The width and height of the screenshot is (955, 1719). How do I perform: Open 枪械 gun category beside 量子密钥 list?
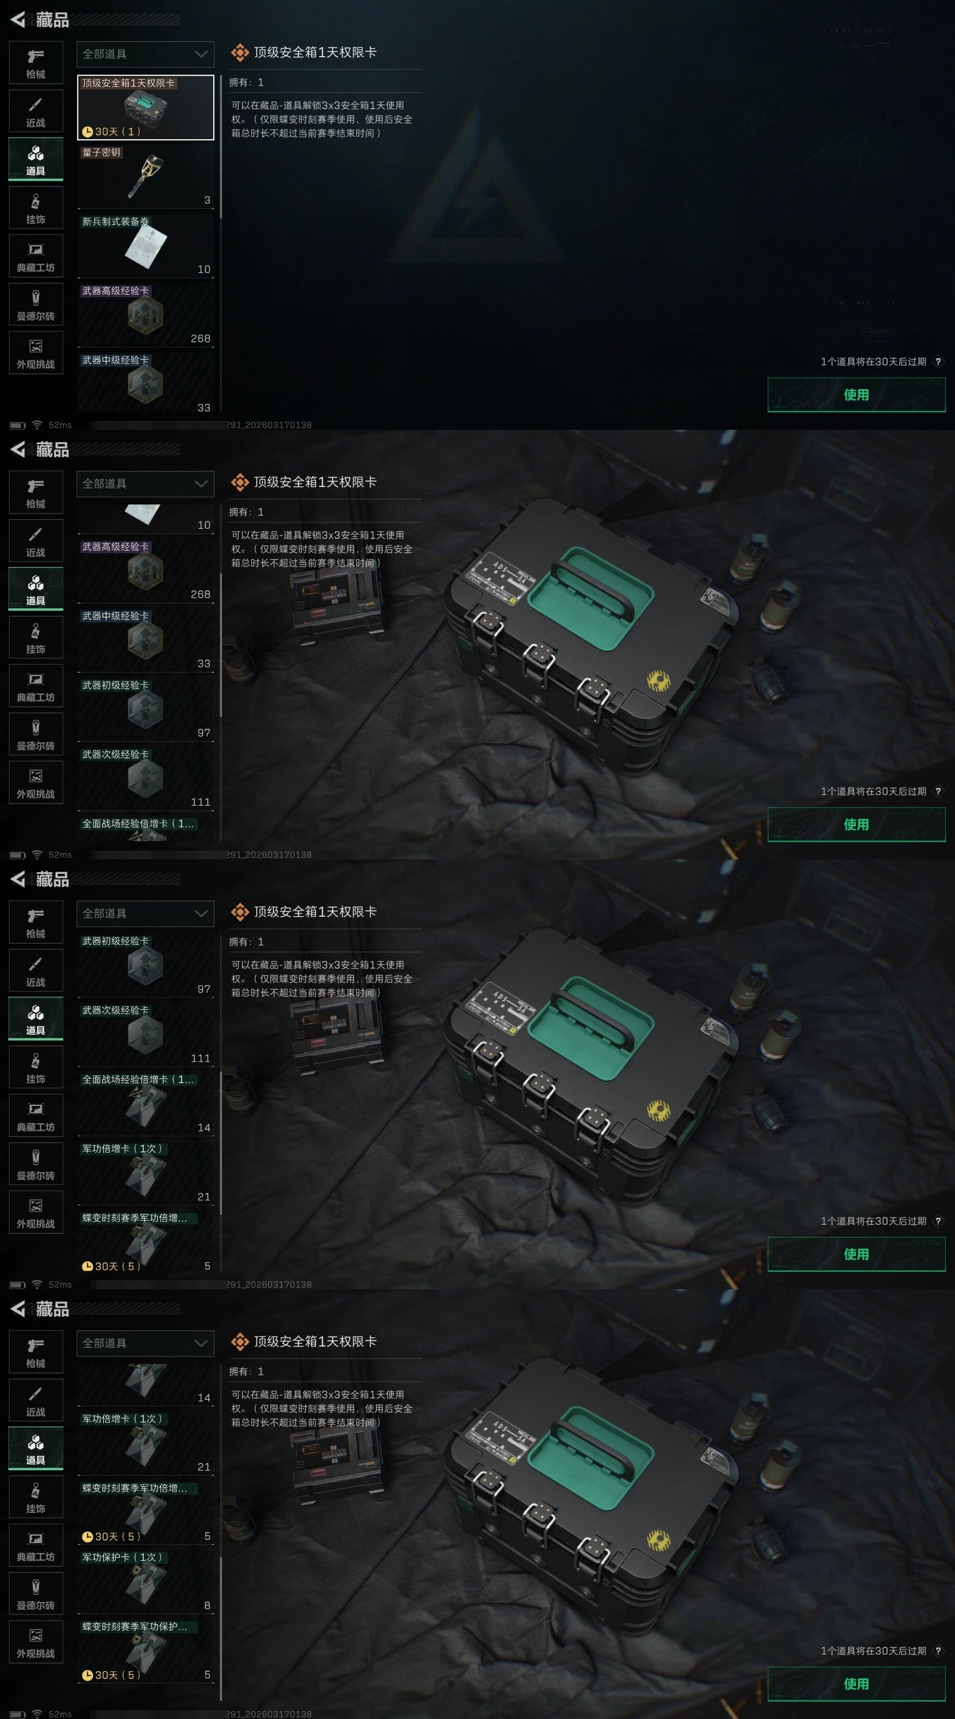[x=36, y=63]
